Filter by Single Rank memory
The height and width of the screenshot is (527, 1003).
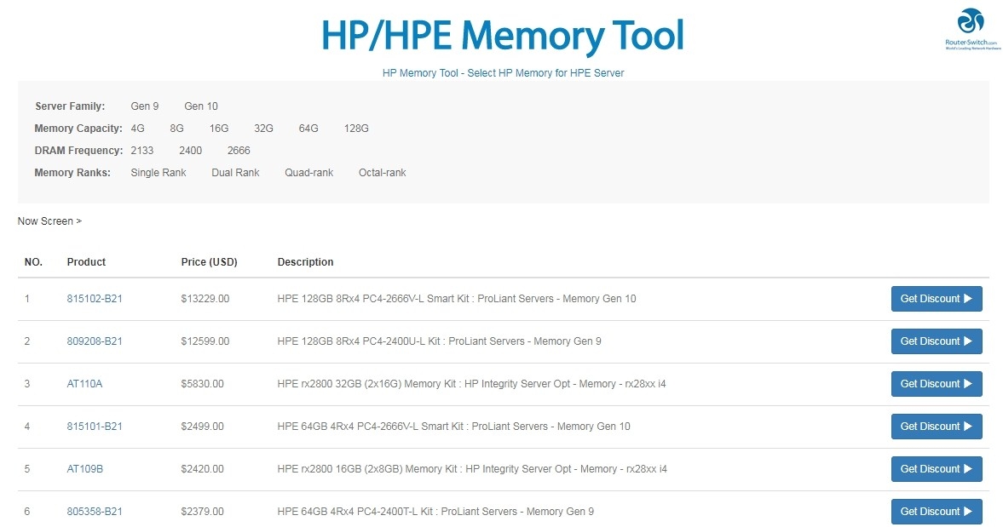pyautogui.click(x=158, y=173)
